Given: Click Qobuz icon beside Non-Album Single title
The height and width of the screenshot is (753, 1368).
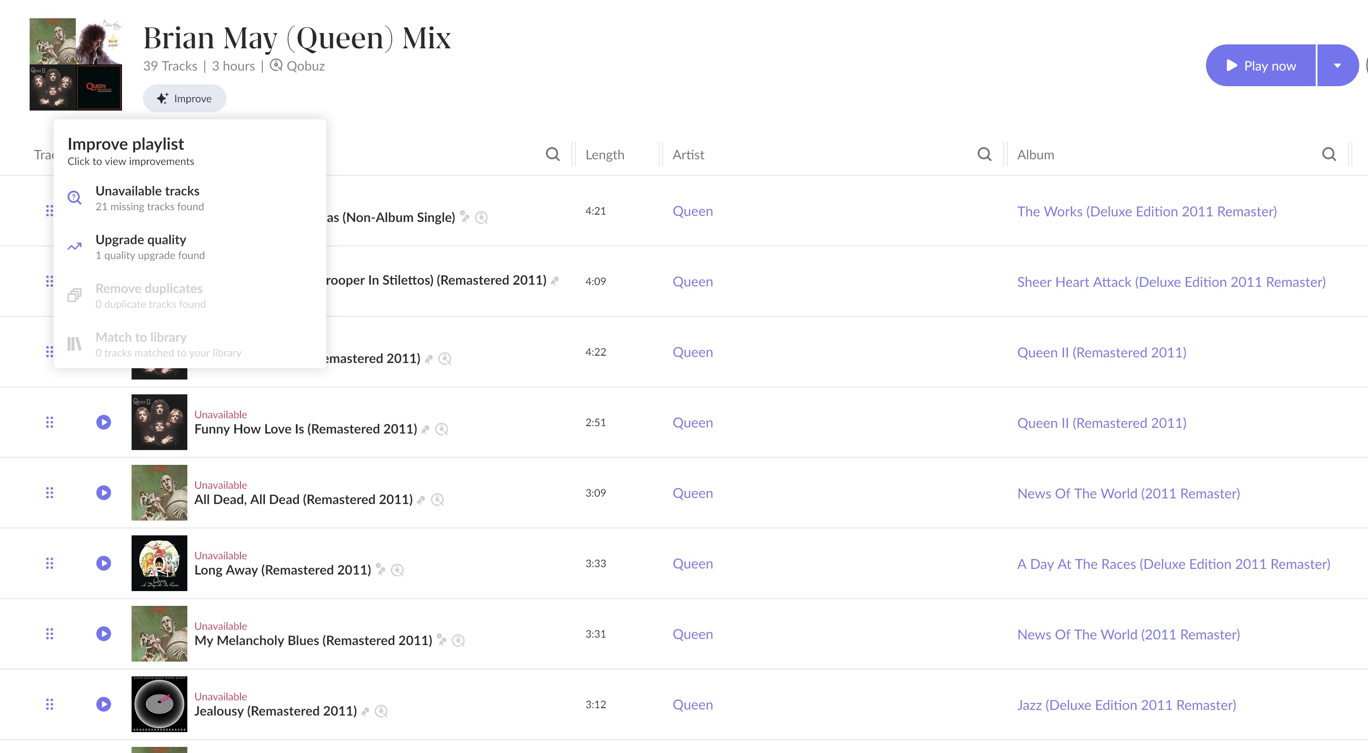Looking at the screenshot, I should click(482, 218).
